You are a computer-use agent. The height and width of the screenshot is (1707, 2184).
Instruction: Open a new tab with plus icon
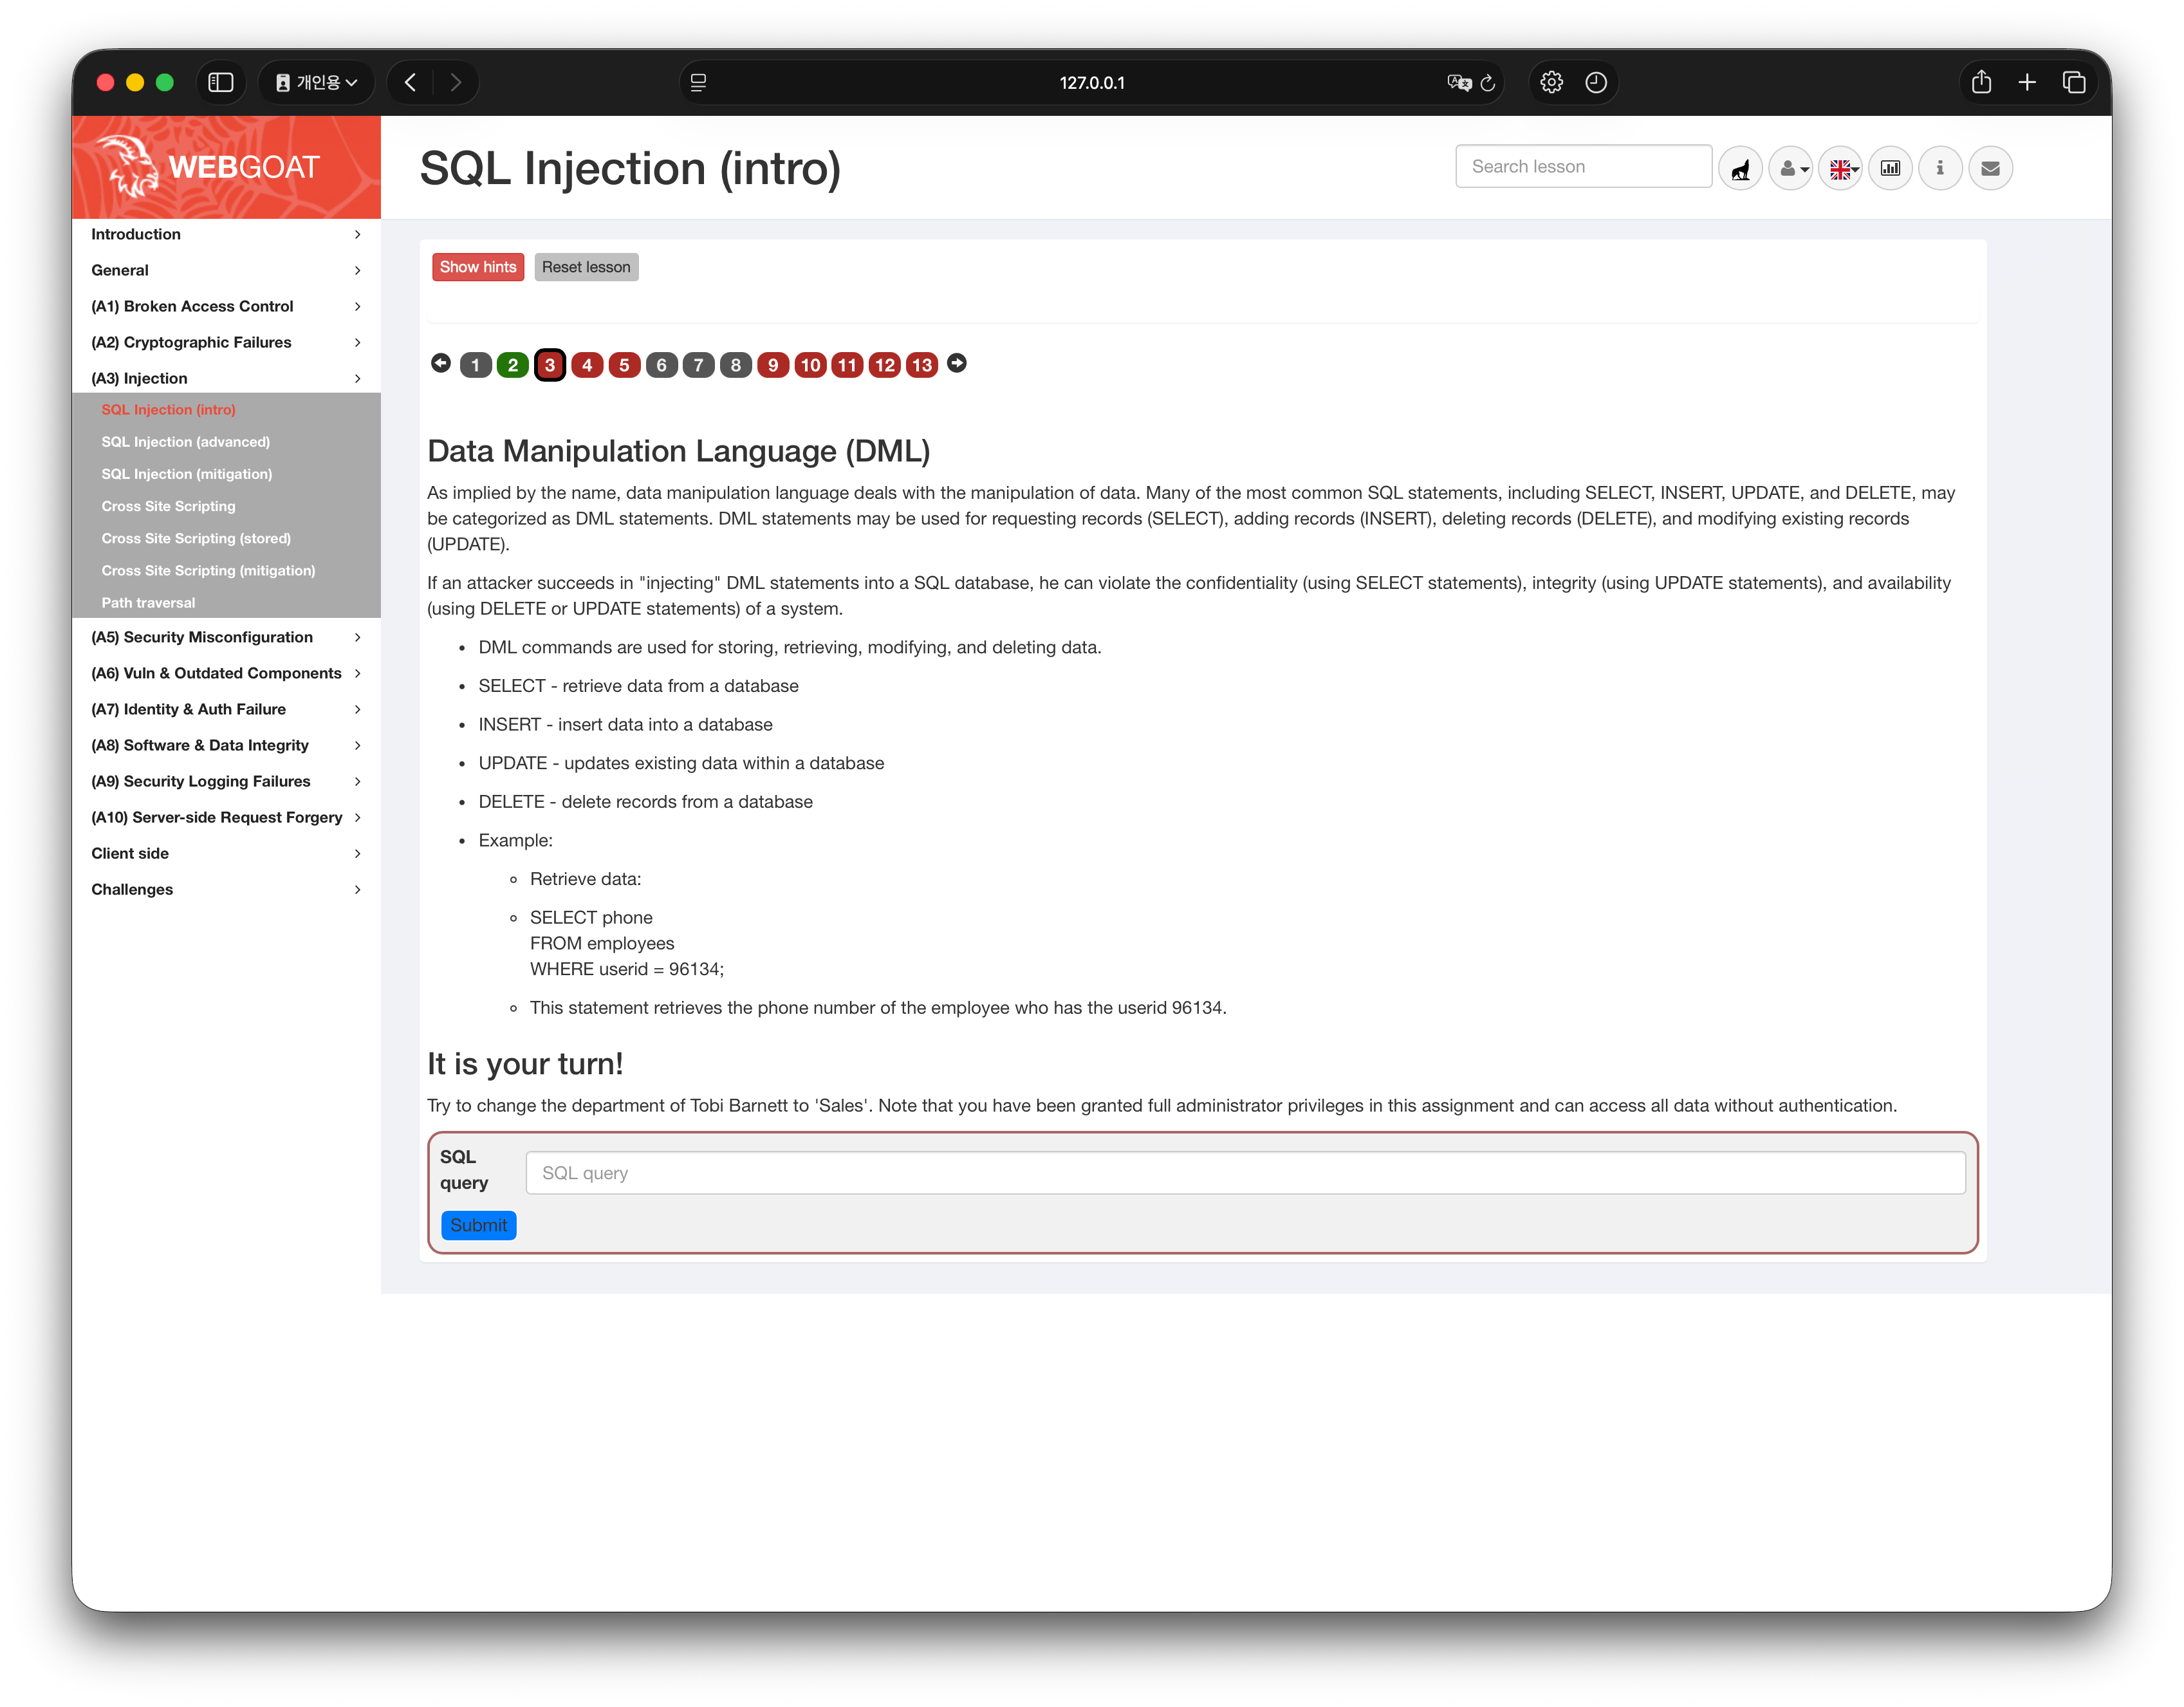click(2027, 82)
